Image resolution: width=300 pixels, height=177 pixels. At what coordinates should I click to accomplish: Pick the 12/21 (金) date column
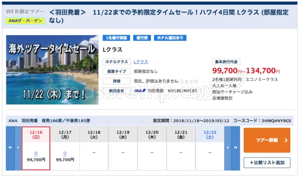181,148
